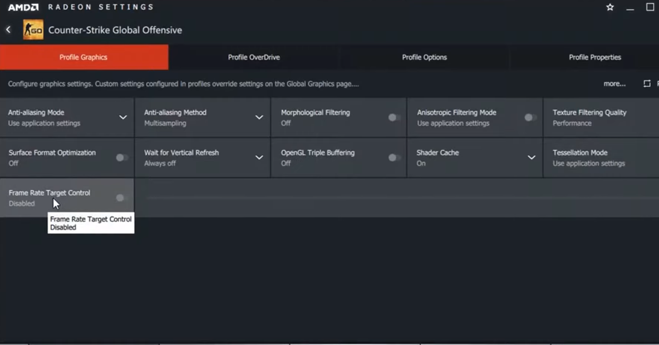This screenshot has width=659, height=345.
Task: Click the Radeon Settings title text
Action: (101, 7)
